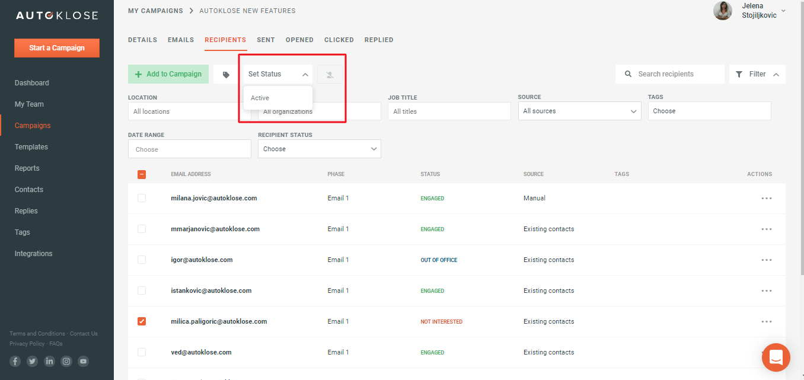Click the Add to Campaign button

point(168,74)
